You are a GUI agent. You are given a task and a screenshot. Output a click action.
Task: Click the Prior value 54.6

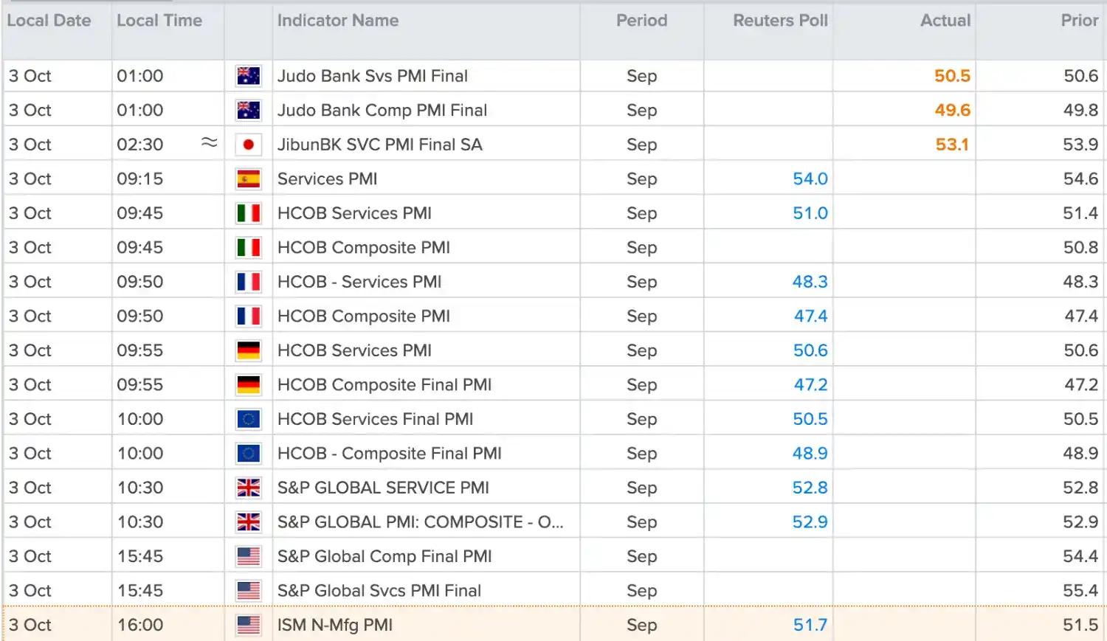coord(1080,179)
